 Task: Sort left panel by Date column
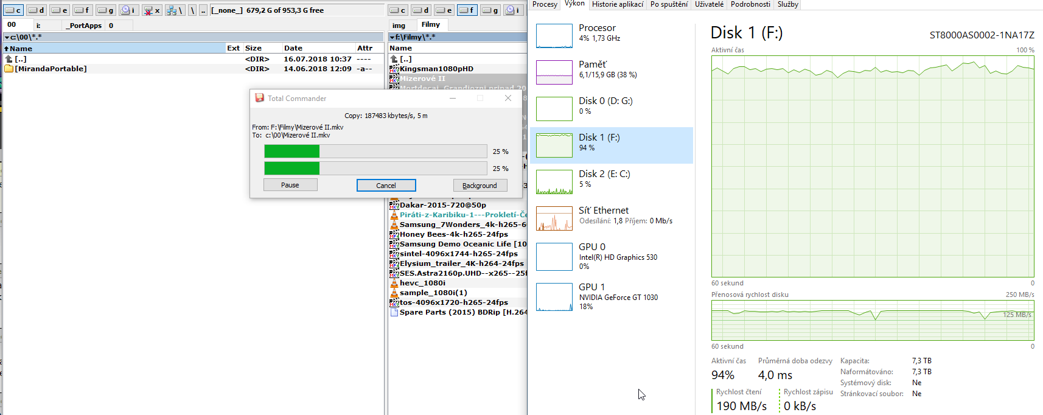point(318,48)
